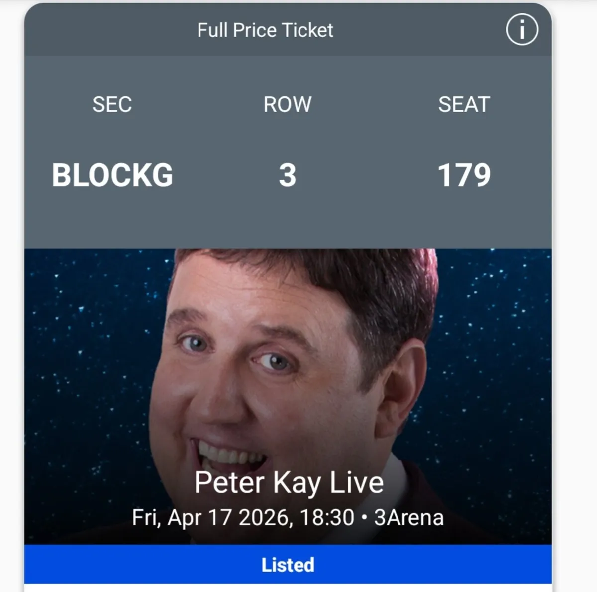The image size is (597, 592).
Task: Click the event date "Fri, Apr 17 2026"
Action: pos(209,517)
